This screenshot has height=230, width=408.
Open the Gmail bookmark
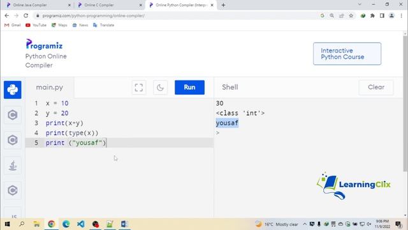click(x=13, y=25)
